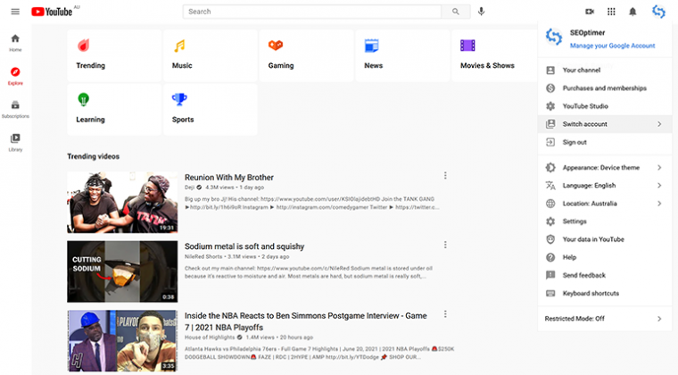Open the Deji channel link
The width and height of the screenshot is (678, 375).
(189, 187)
